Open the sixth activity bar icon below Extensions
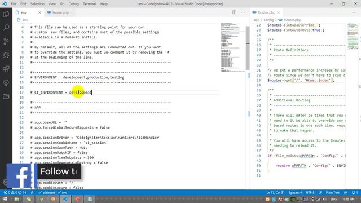 click(6, 83)
